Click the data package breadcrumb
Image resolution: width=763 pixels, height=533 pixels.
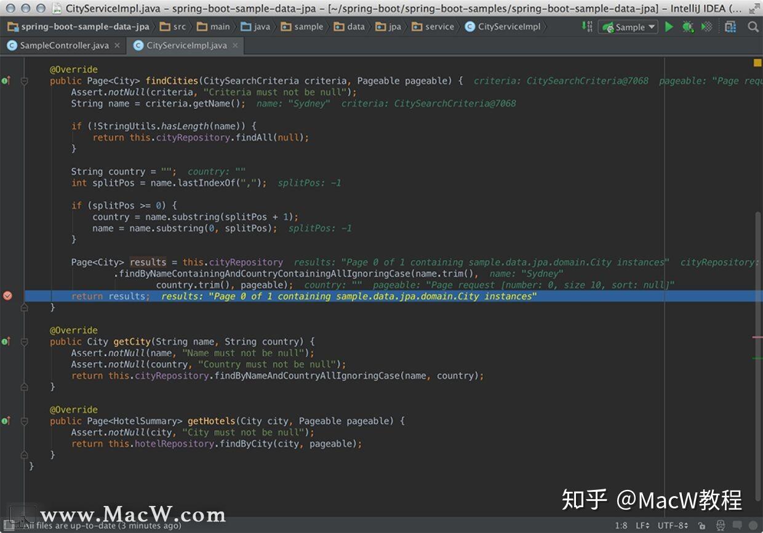click(x=349, y=26)
